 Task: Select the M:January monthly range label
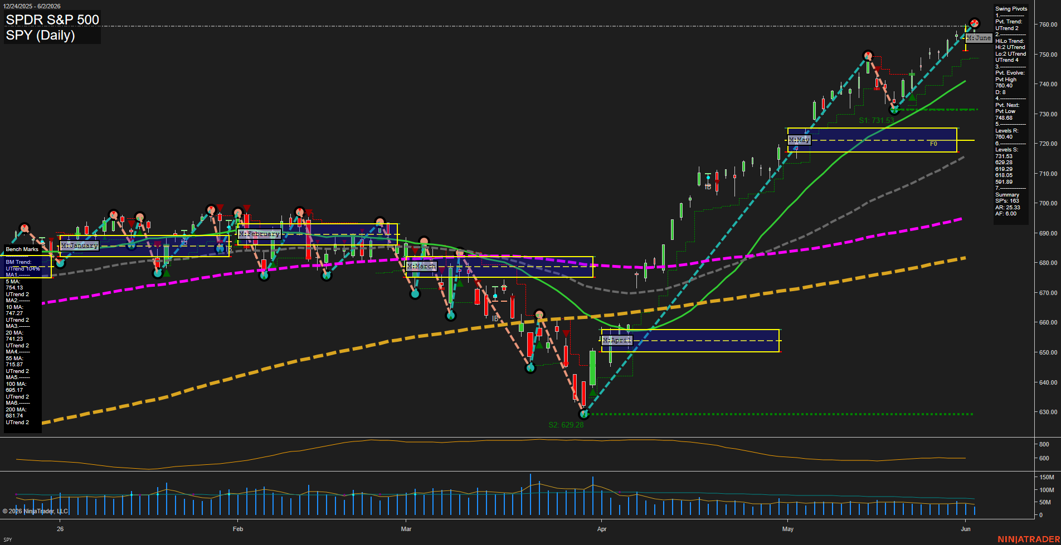point(79,246)
